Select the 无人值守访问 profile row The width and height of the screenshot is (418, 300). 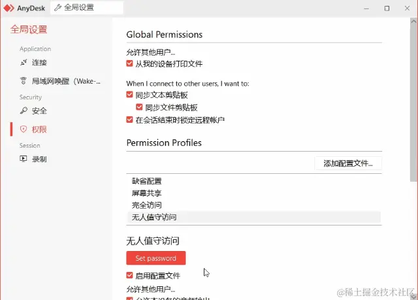click(254, 217)
